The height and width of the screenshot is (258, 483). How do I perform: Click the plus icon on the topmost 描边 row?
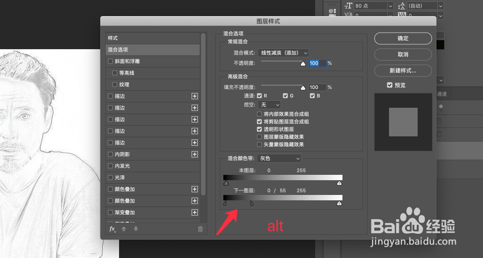coord(195,96)
